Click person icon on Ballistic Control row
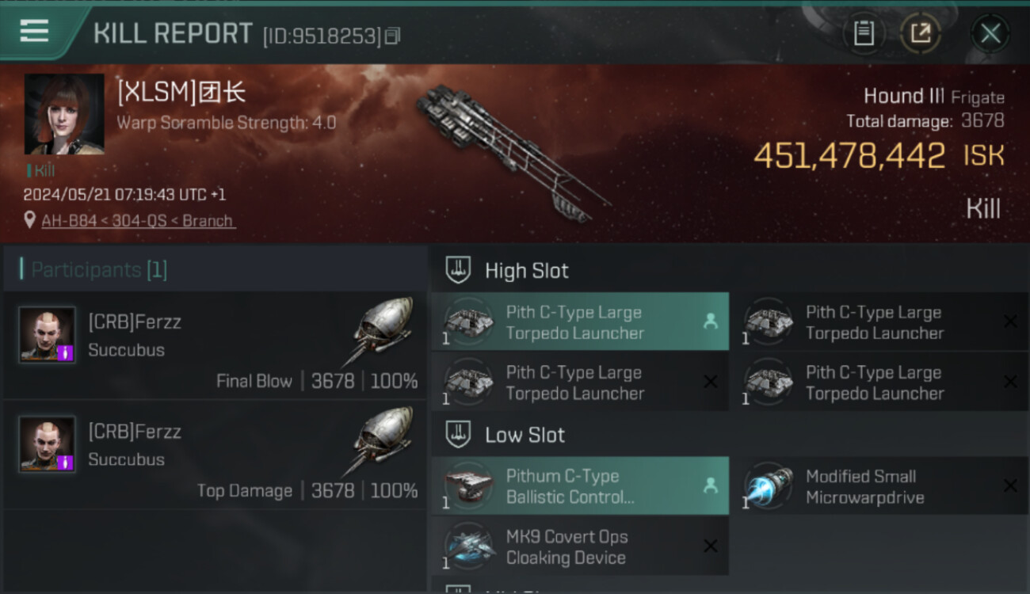The width and height of the screenshot is (1030, 594). 711,485
